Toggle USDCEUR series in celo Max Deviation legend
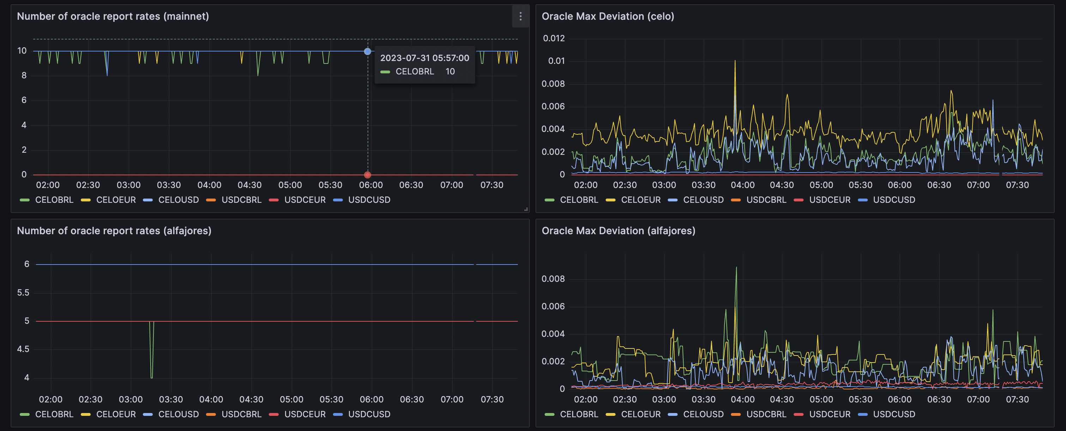The width and height of the screenshot is (1066, 431). (x=830, y=200)
